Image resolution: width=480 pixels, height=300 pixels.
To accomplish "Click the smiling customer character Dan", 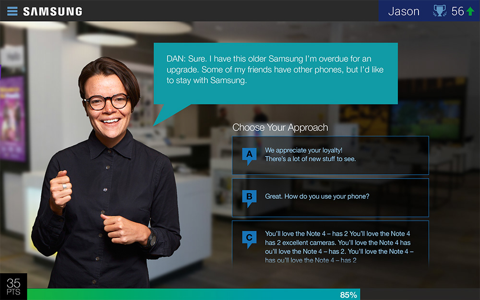I will coord(106,173).
